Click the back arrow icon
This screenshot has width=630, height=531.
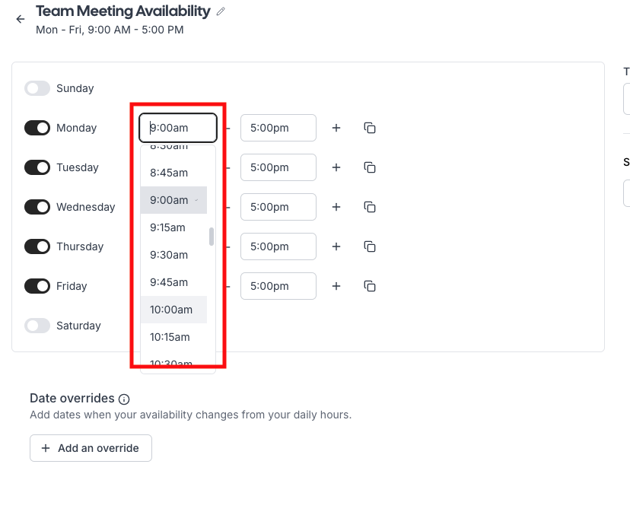(21, 20)
